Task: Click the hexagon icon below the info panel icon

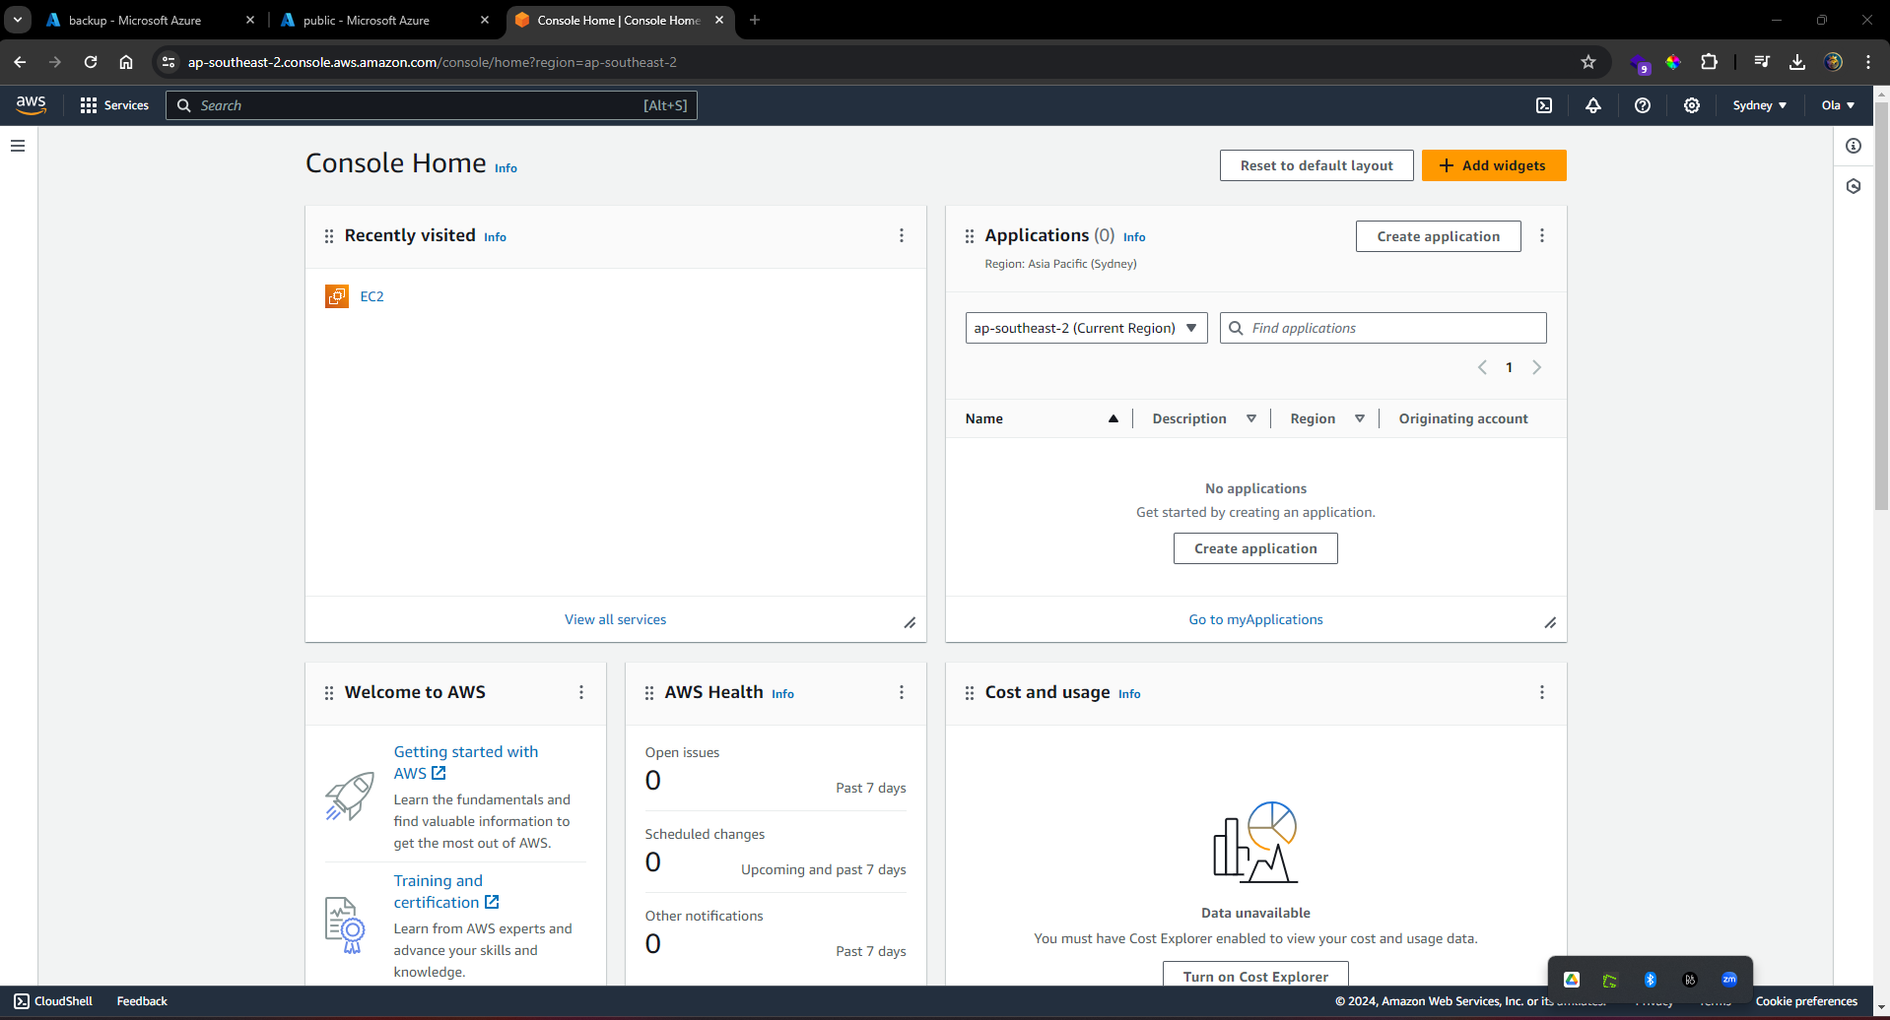Action: click(x=1854, y=186)
